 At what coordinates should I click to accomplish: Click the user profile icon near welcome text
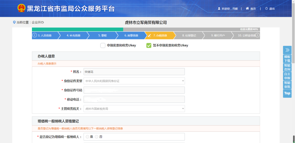[219, 9]
